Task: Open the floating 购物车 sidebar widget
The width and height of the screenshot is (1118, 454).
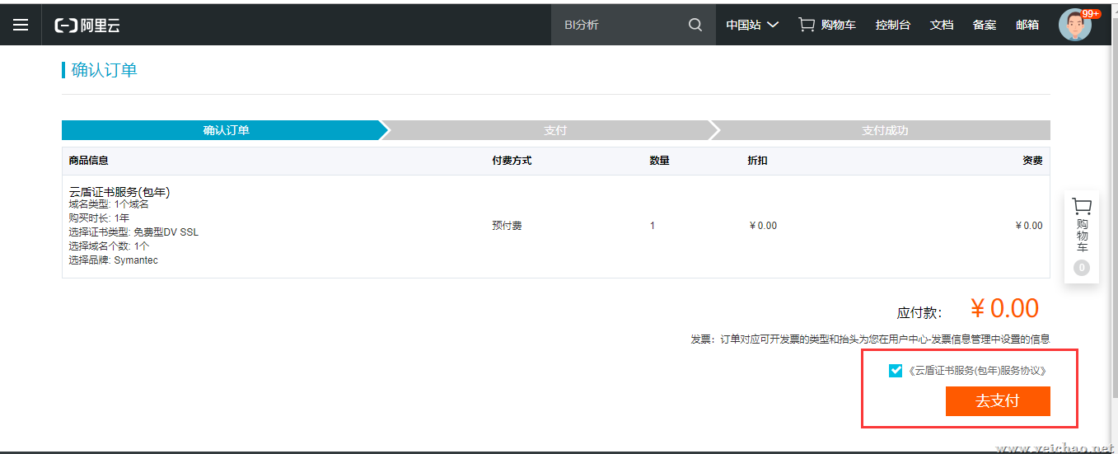Action: click(x=1082, y=237)
